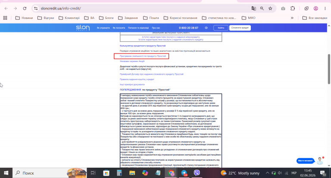
Task: Open the Відгуки bookmark folder
Action: pyautogui.click(x=46, y=18)
